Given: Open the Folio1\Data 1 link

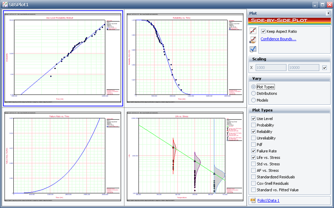Looking at the screenshot, I should (x=268, y=200).
